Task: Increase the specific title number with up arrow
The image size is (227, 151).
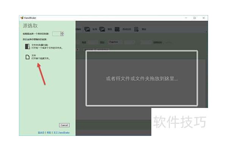Action: coord(62,32)
